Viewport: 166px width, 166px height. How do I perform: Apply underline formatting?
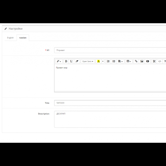click(71, 61)
